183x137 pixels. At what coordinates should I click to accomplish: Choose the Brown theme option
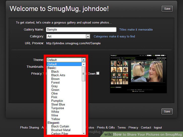click(55, 79)
